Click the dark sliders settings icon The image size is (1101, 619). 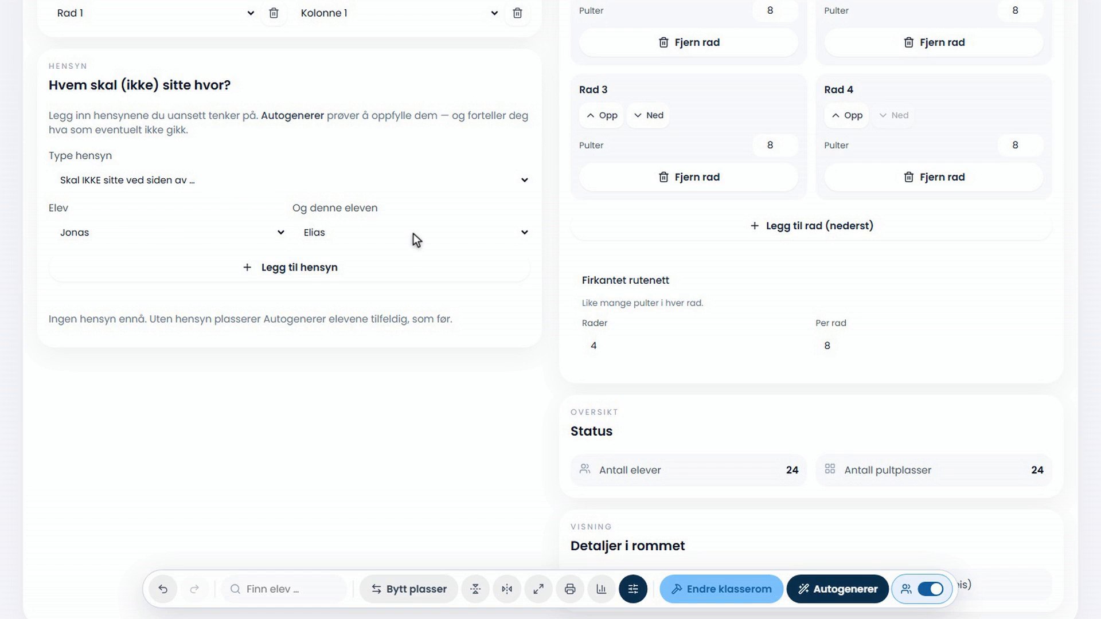click(x=633, y=589)
